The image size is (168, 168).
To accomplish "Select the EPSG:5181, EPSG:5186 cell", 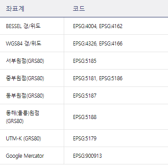I will tap(116, 78).
